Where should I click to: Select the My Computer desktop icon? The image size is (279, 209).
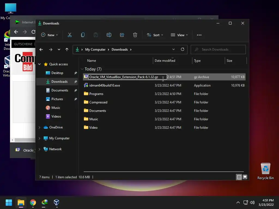(x=10, y=8)
